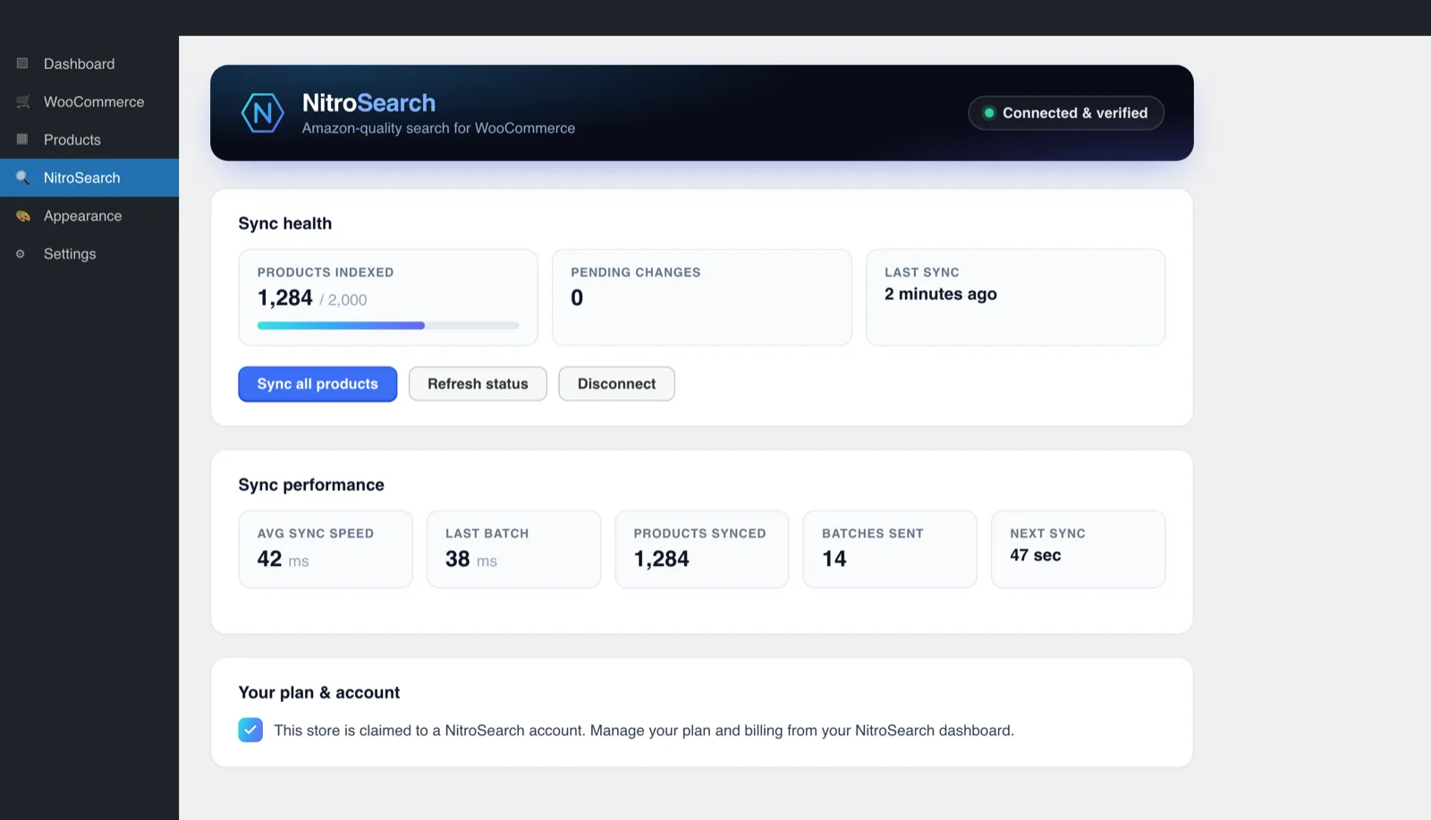
Task: Click the WooCommerce cart icon
Action: 22,102
